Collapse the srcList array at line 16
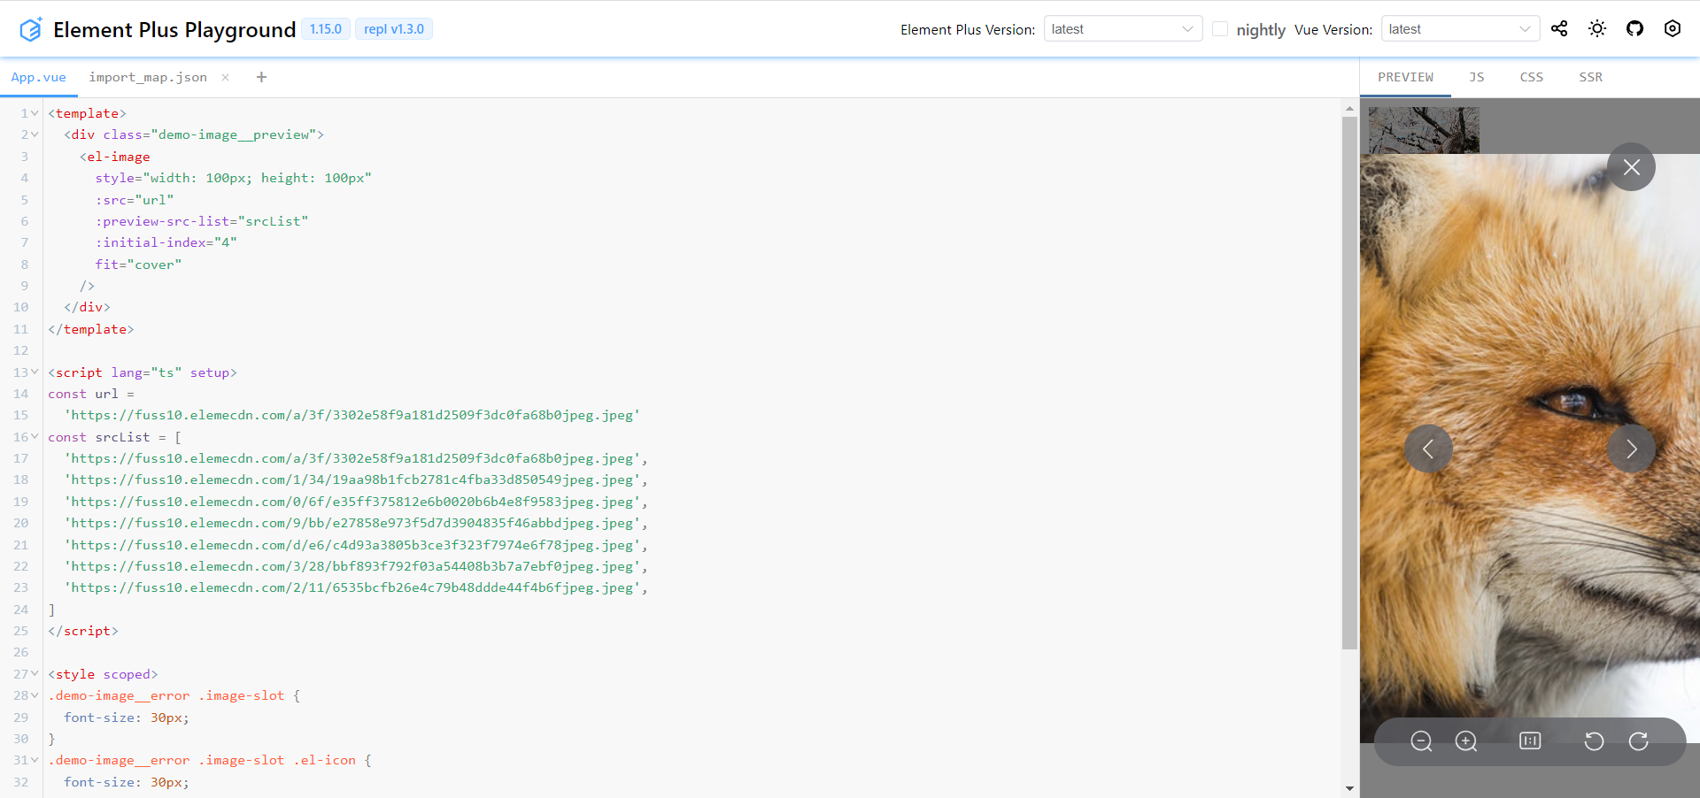Image resolution: width=1700 pixels, height=798 pixels. click(x=35, y=437)
